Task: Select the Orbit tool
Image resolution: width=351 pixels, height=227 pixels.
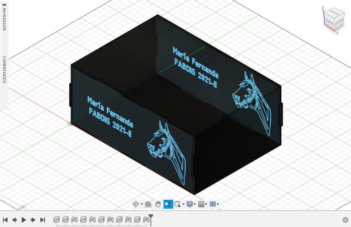Action: click(136, 204)
